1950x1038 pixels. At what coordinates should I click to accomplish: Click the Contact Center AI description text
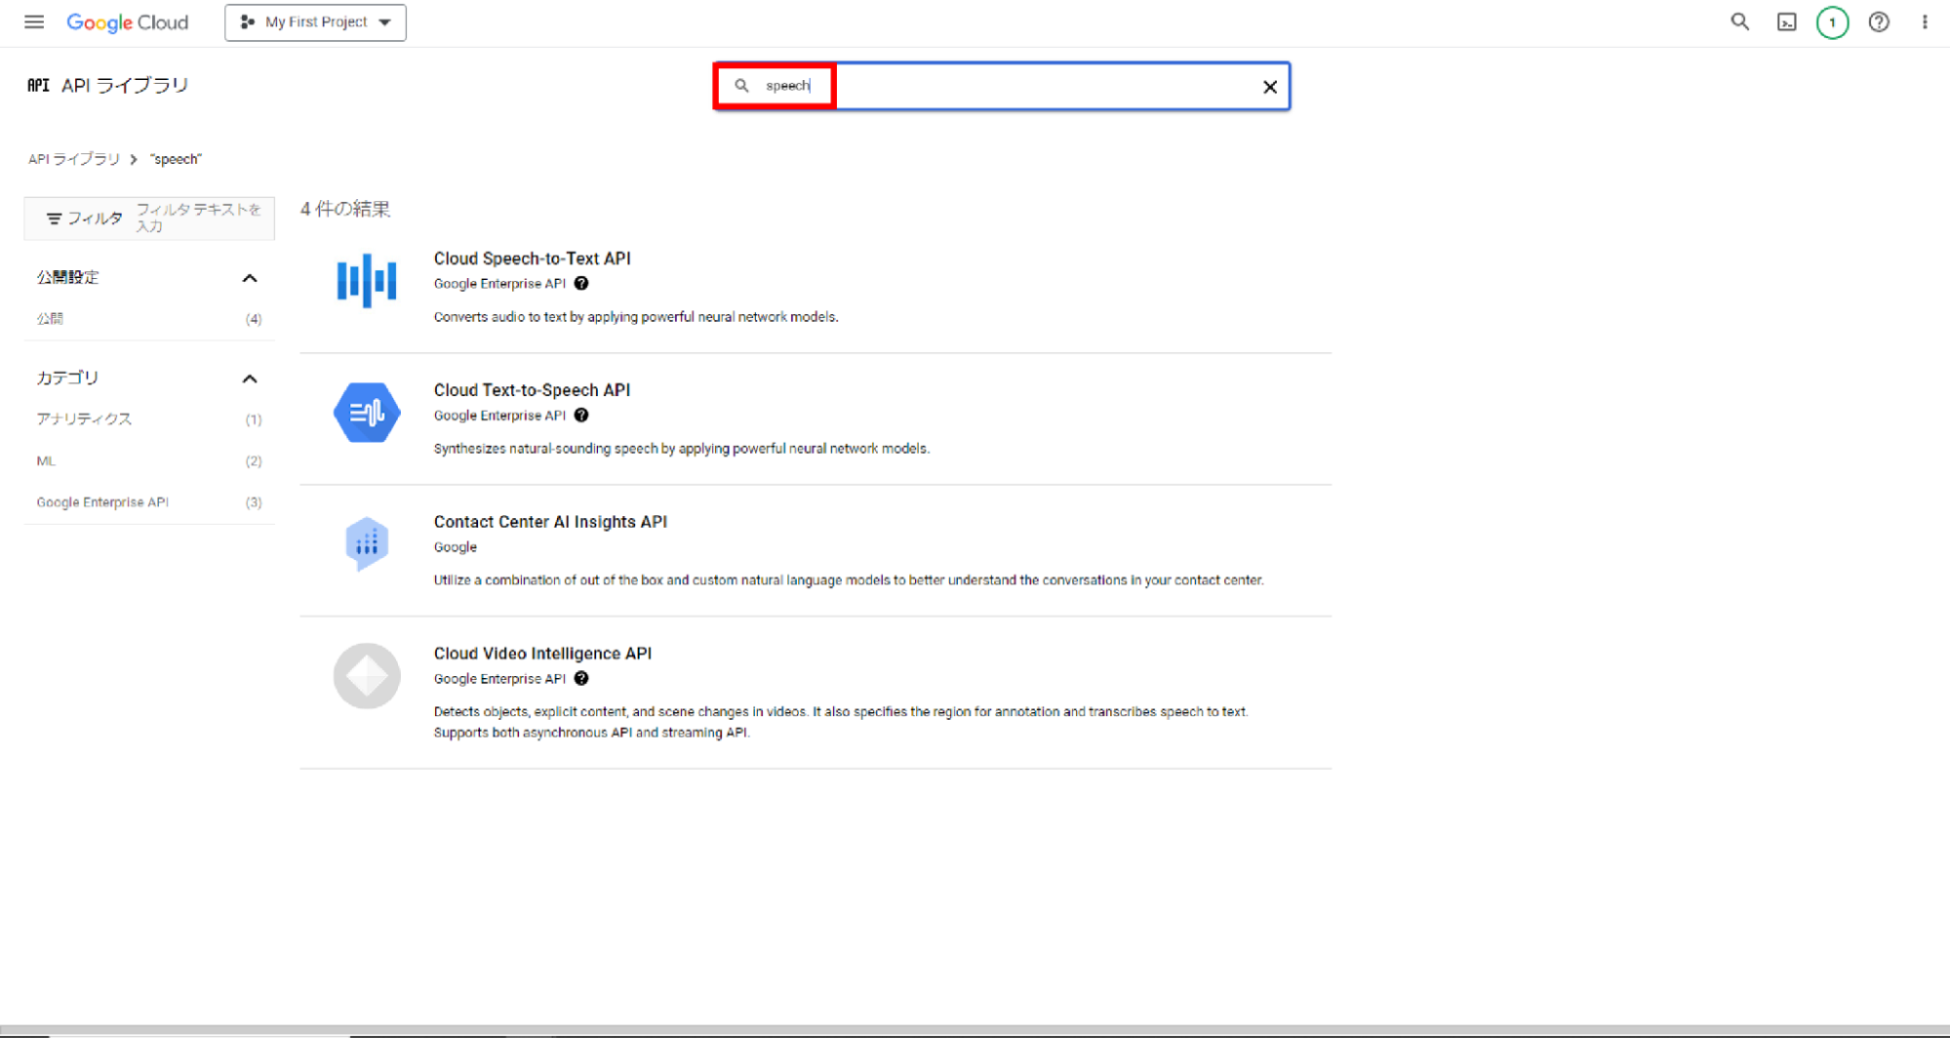click(849, 580)
